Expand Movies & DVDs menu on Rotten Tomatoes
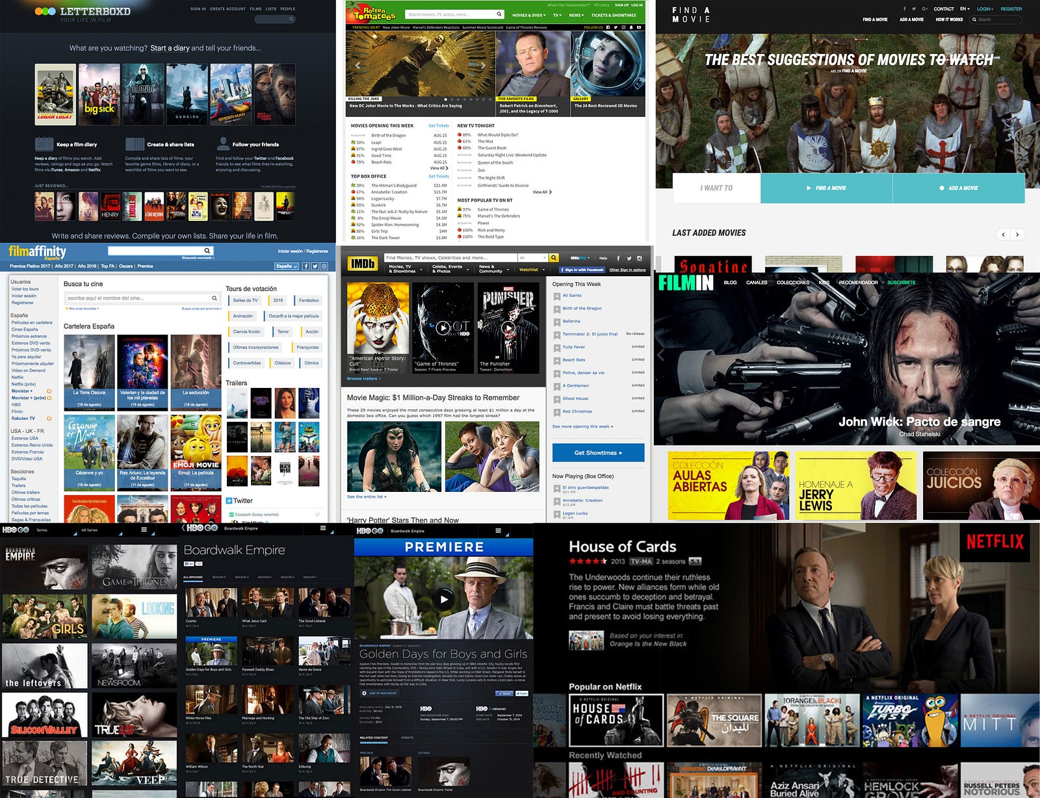 click(528, 15)
